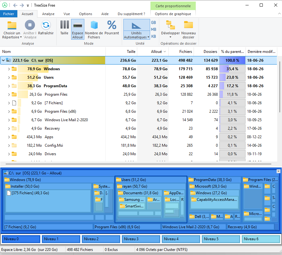
Task: Switch units to GB
Action: click(x=153, y=23)
